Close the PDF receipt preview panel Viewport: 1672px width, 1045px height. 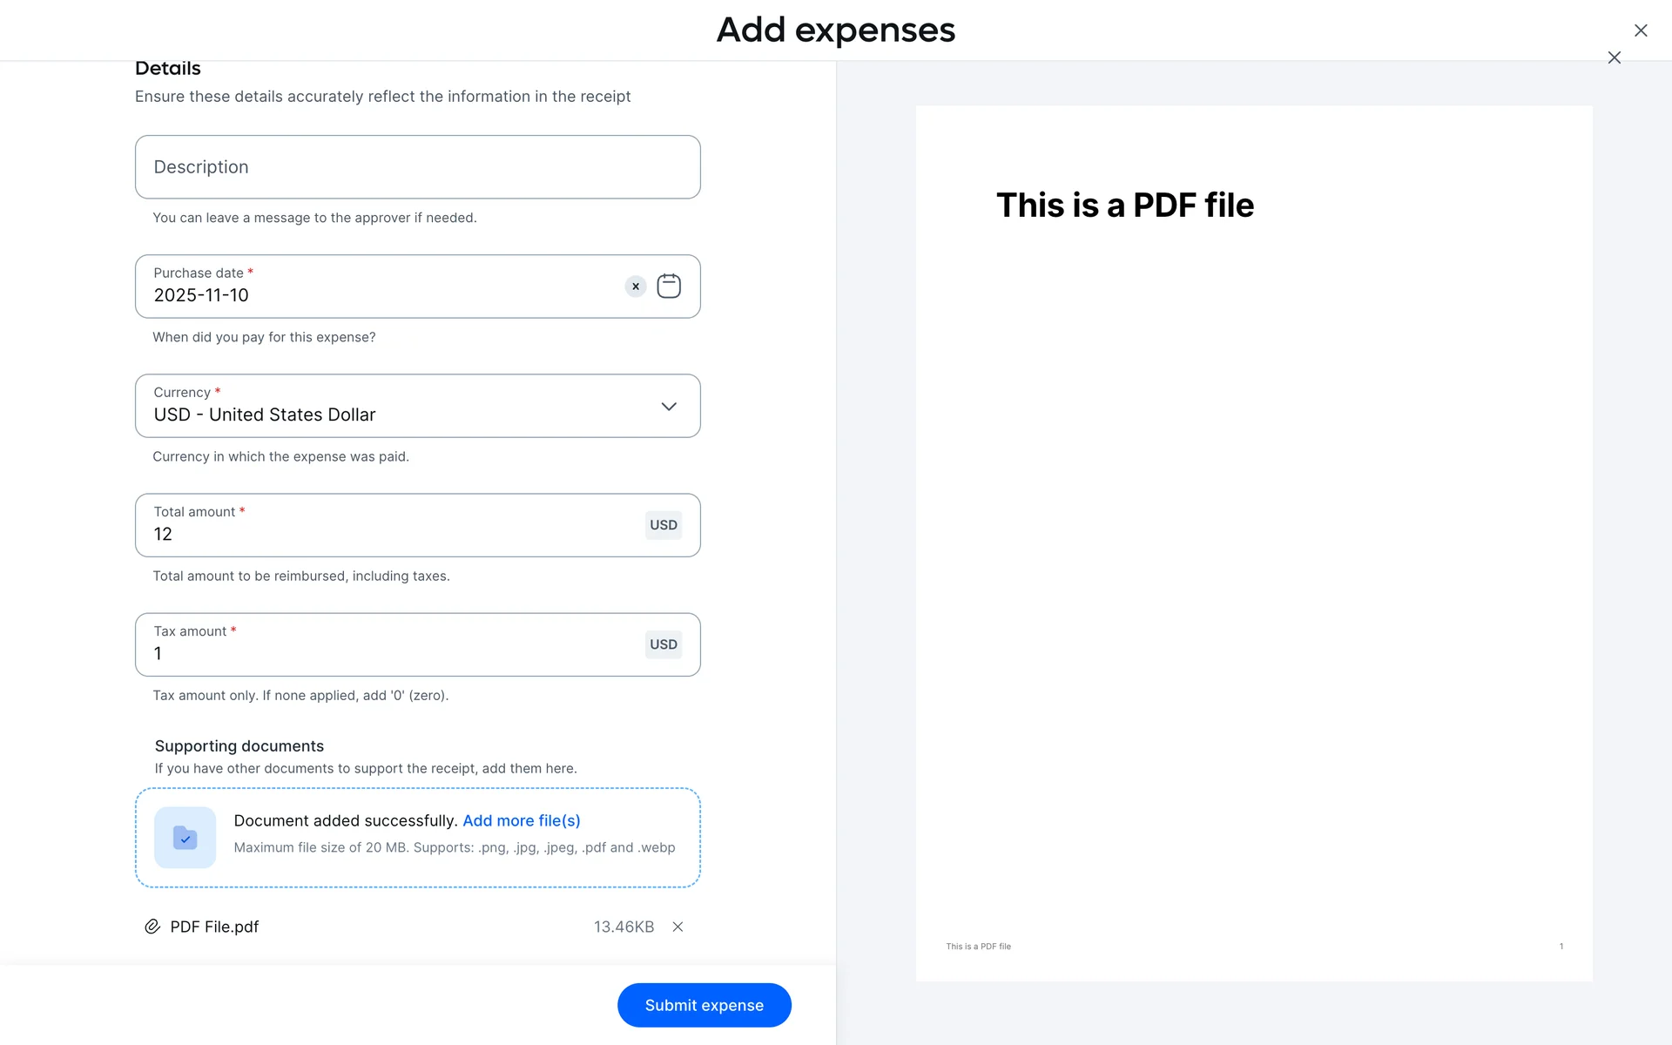click(x=1615, y=57)
